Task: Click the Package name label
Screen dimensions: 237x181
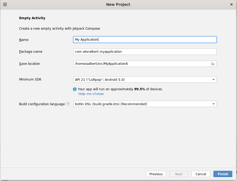Action: (x=31, y=52)
